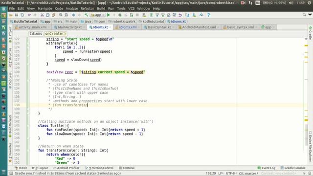Toggle the Favorites side panel
313x176 pixels.
[x=10, y=152]
